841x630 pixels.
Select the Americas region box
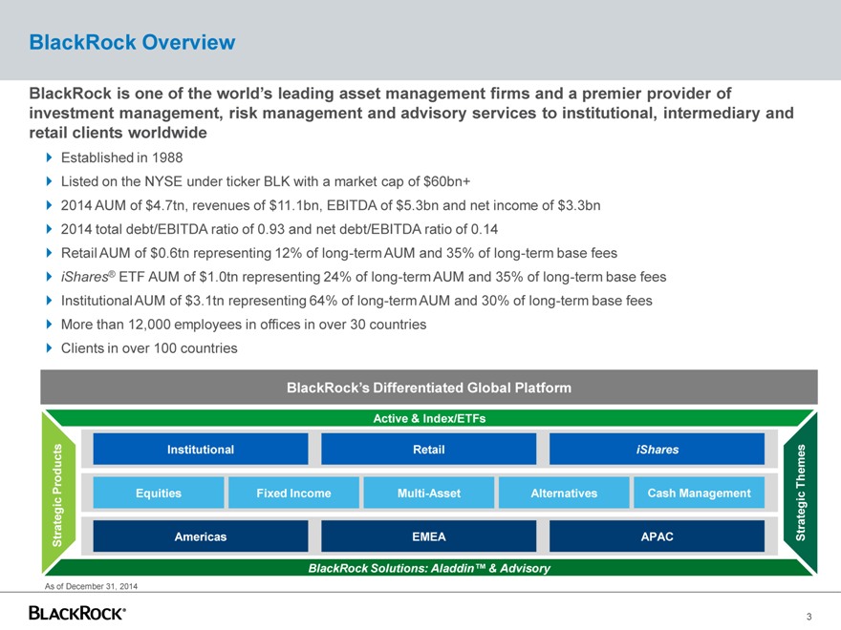[200, 536]
